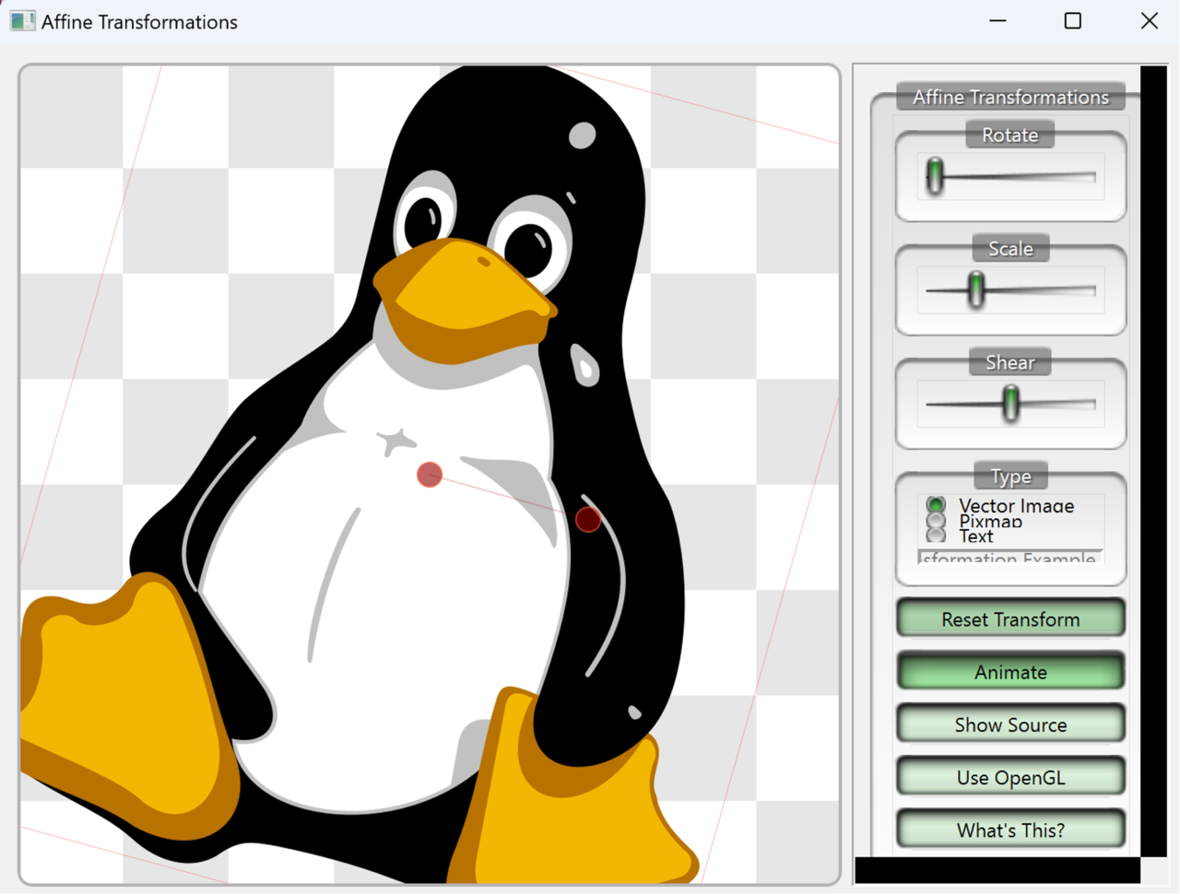Enable Use OpenGL rendering

(x=1010, y=777)
